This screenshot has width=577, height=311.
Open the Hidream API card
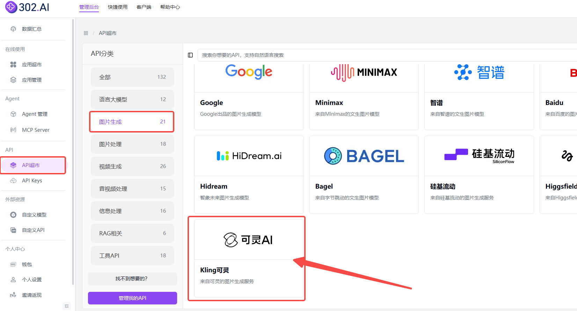[x=249, y=175]
